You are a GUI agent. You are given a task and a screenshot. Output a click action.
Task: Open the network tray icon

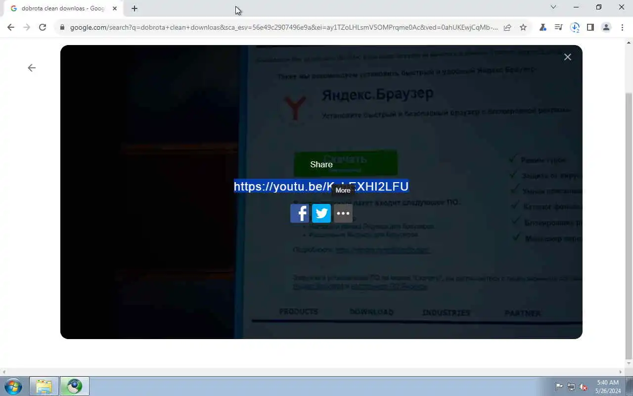tap(571, 387)
